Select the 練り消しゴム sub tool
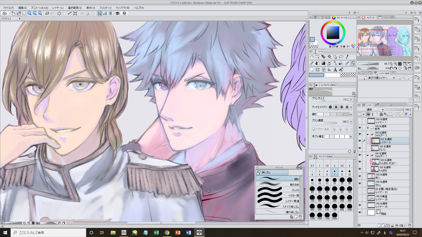The image size is (422, 237). tap(279, 212)
